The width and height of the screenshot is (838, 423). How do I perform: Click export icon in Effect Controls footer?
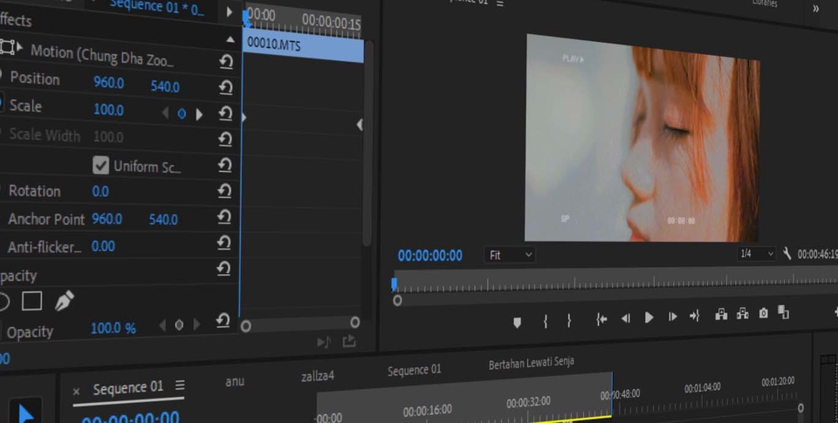tap(349, 341)
